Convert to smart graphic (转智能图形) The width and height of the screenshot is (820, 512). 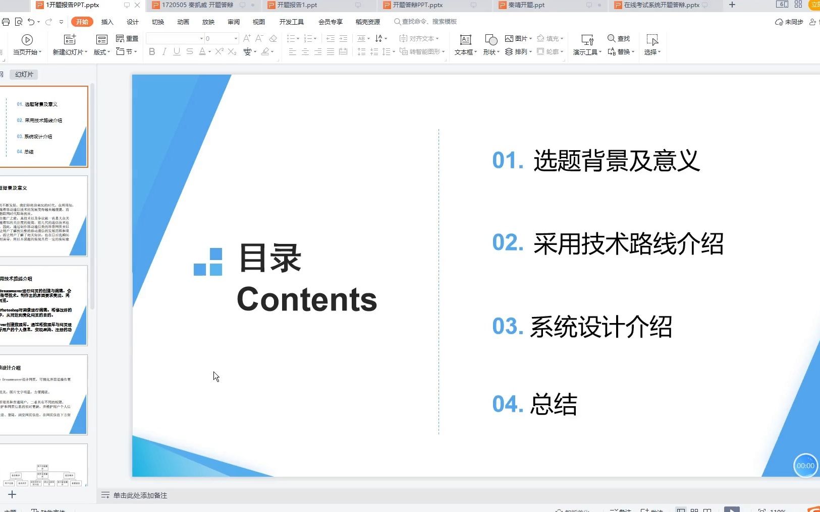(x=422, y=51)
